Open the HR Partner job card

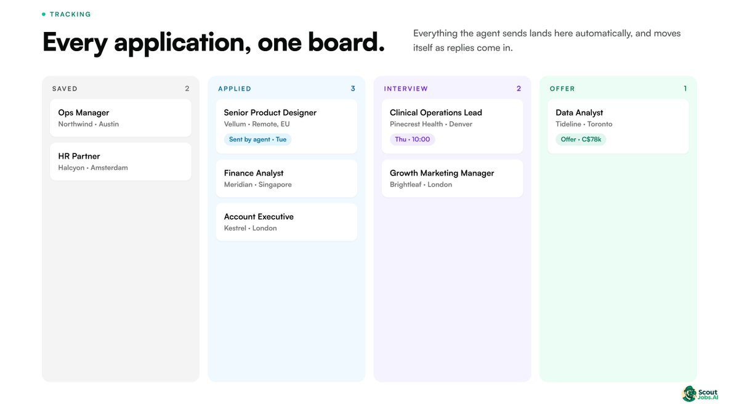coord(120,162)
